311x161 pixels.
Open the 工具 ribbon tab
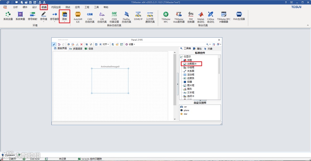click(x=96, y=7)
